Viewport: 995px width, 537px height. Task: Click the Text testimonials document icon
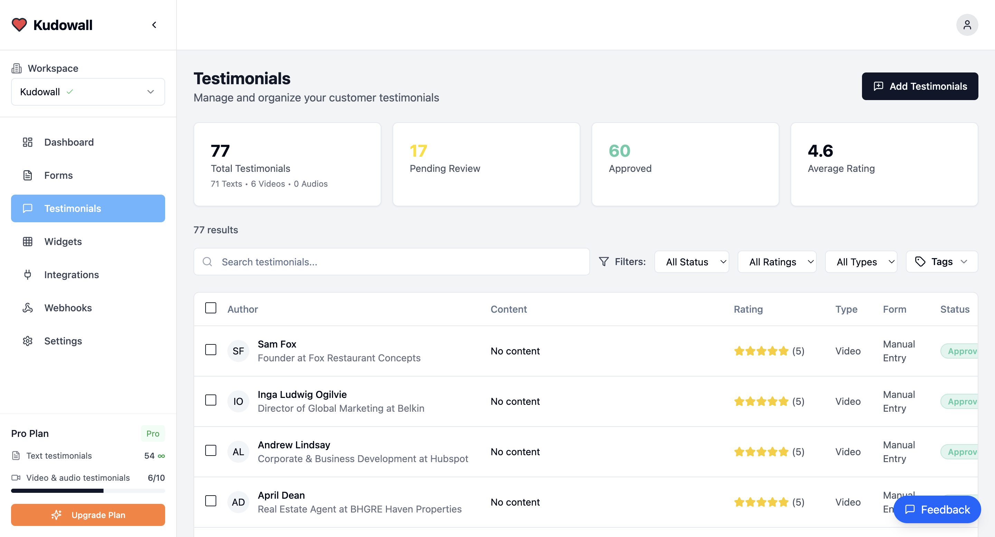pyautogui.click(x=16, y=456)
